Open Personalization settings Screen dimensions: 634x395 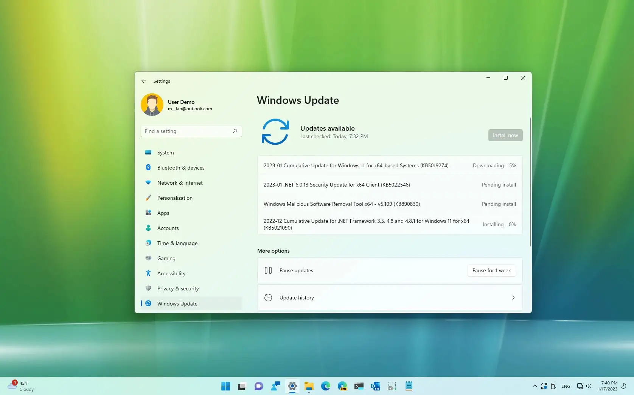click(x=191, y=198)
